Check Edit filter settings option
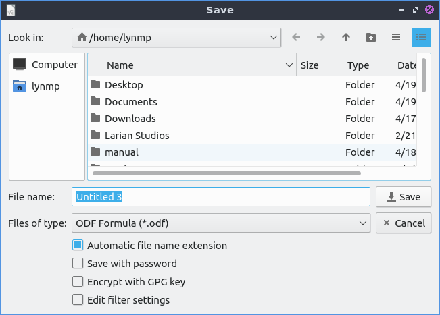This screenshot has height=315, width=440. point(78,300)
